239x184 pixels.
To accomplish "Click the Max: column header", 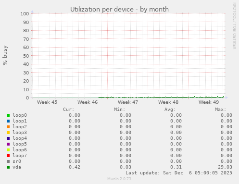I will pos(221,110).
